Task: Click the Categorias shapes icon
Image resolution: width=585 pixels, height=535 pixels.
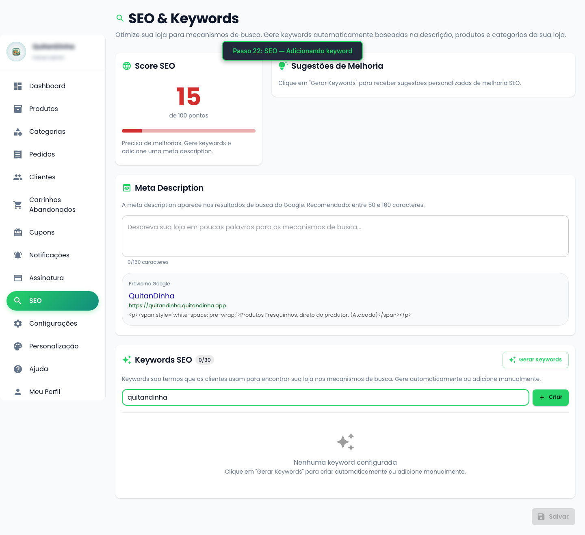Action: (x=18, y=132)
